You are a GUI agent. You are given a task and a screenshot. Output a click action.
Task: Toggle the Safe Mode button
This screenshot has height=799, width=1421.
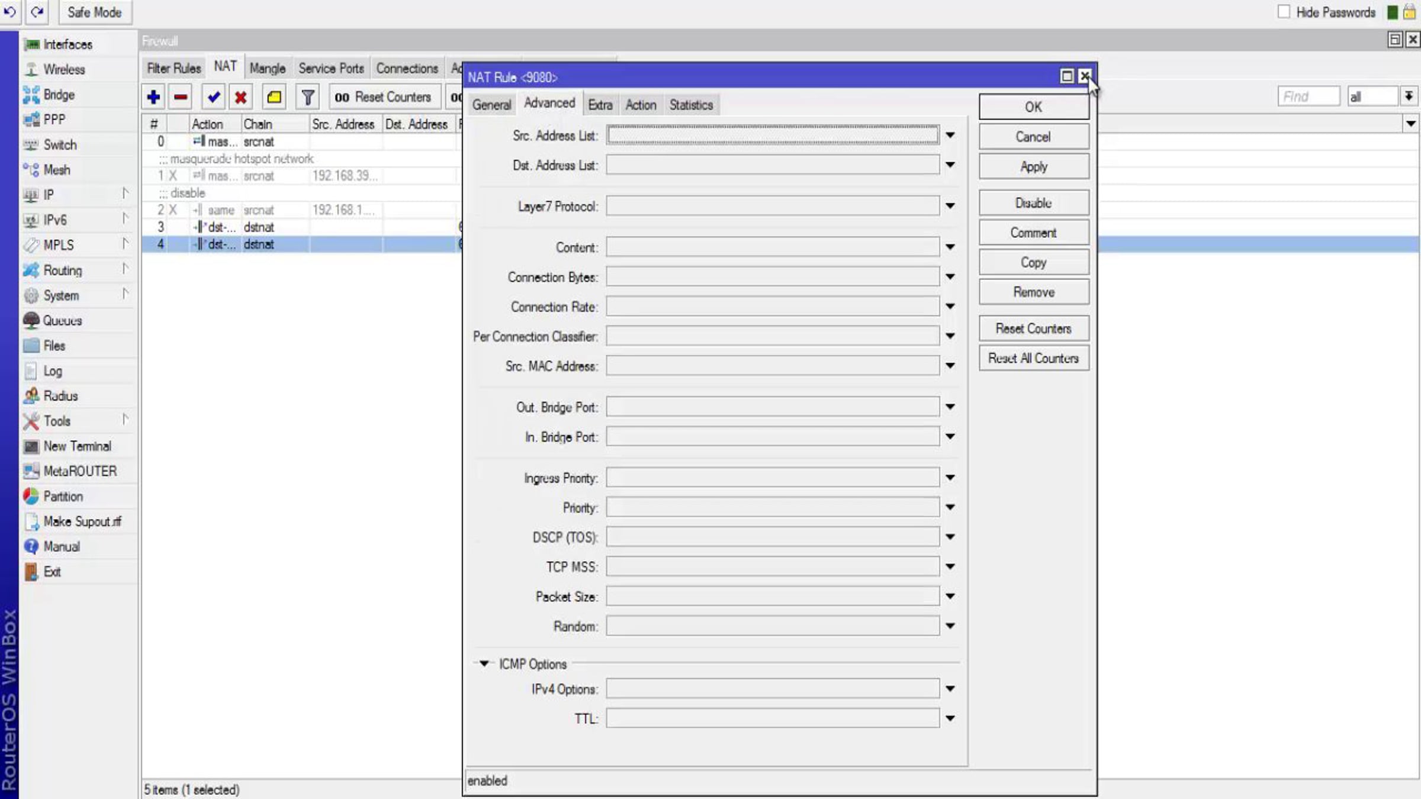tap(94, 12)
